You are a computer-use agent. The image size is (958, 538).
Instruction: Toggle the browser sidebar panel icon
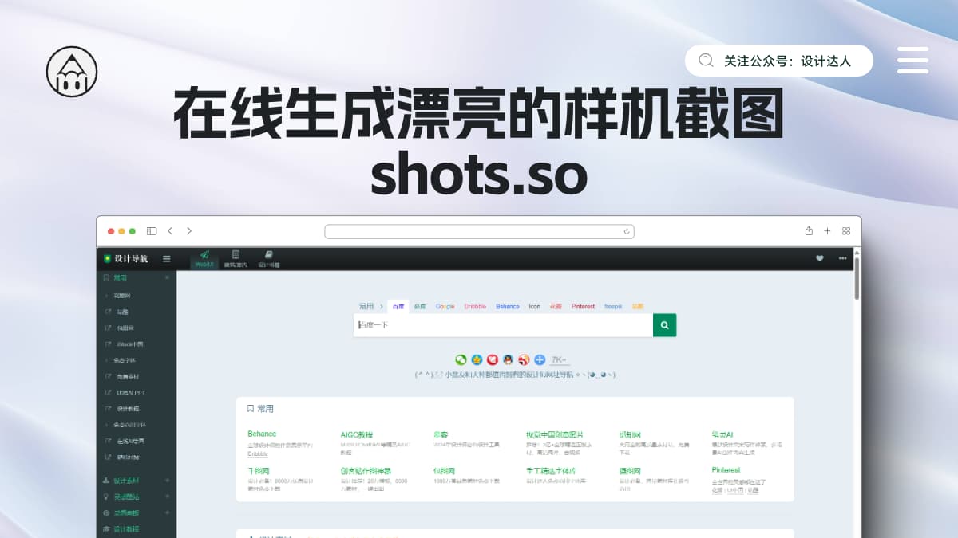pyautogui.click(x=152, y=231)
